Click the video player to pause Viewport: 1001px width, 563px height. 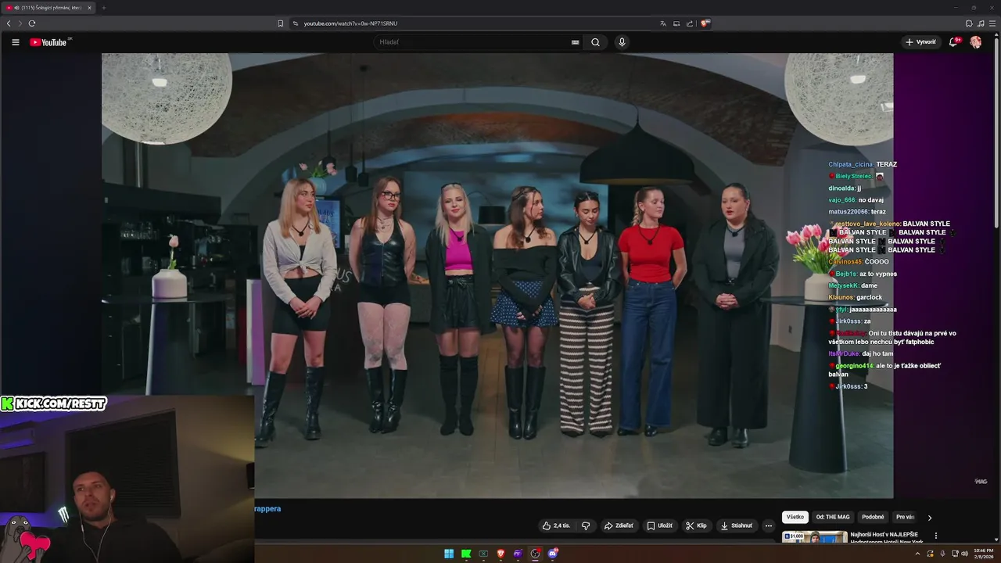[x=497, y=275]
